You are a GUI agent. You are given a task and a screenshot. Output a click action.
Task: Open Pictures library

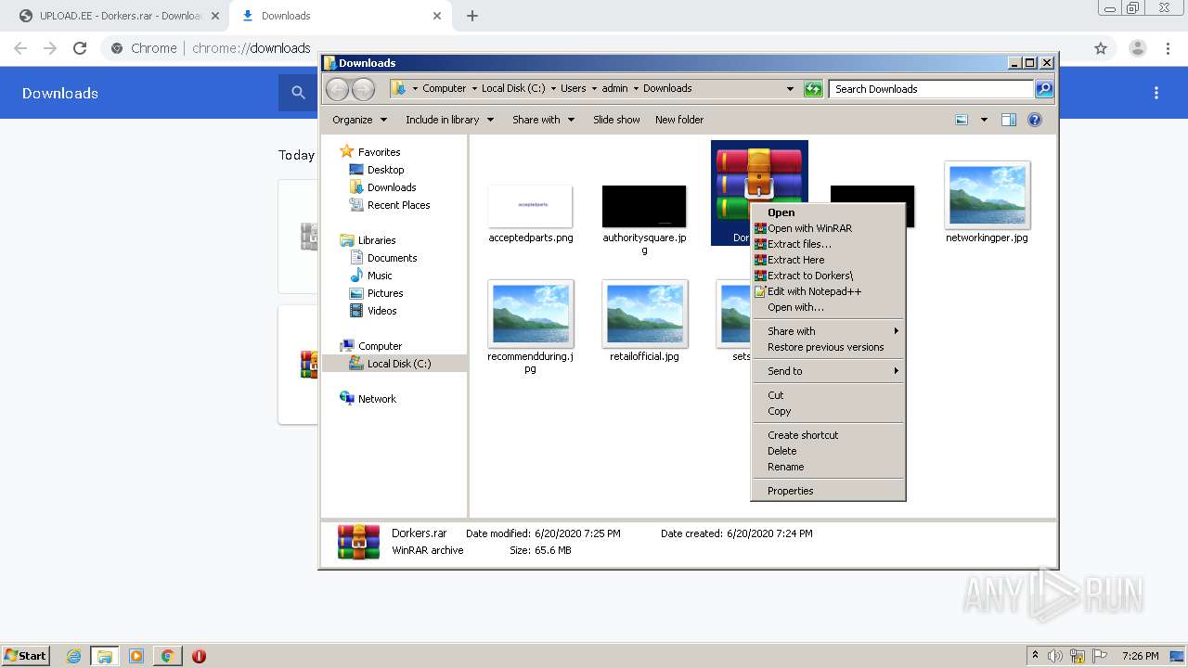[384, 293]
